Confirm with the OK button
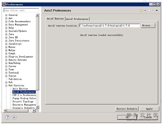This screenshot has width=162, height=124. click(127, 117)
